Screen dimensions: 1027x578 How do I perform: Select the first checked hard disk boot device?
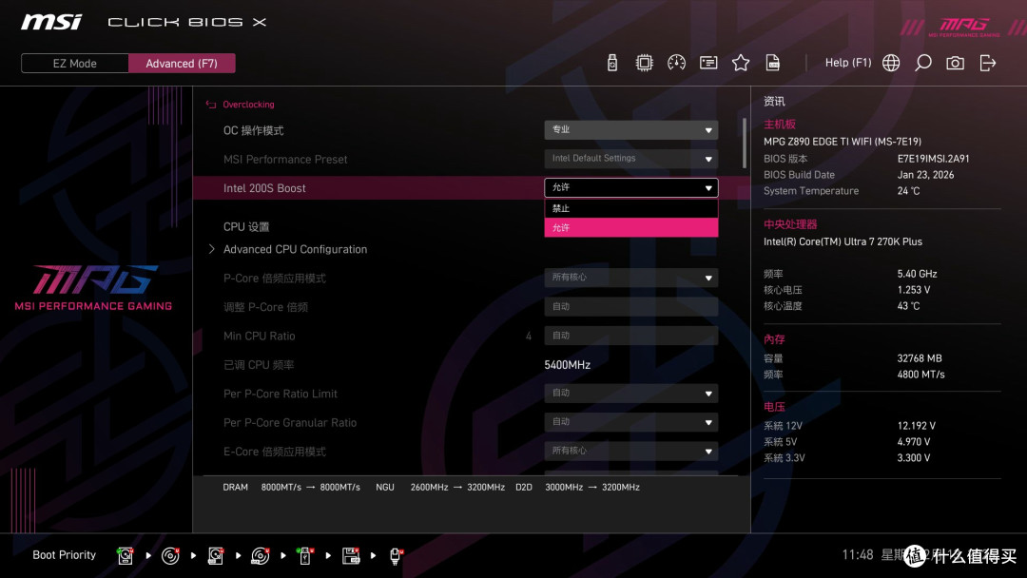point(126,556)
